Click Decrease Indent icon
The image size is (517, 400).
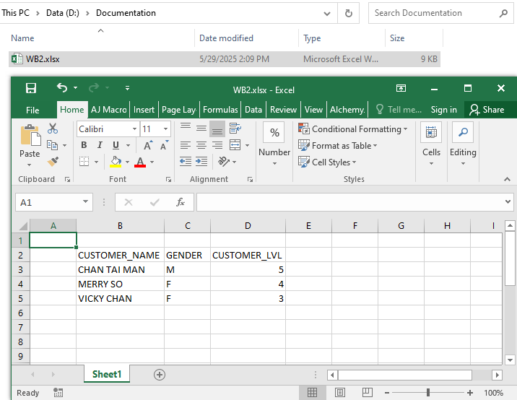186,162
